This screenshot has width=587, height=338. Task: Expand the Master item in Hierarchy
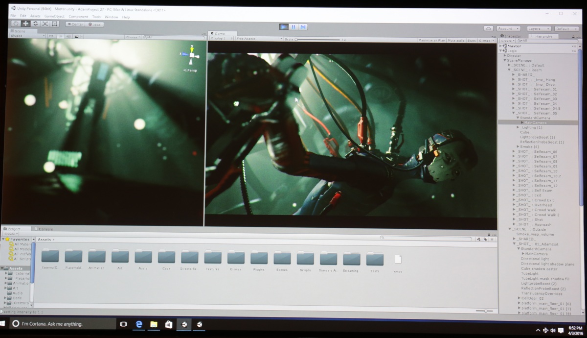(x=501, y=46)
